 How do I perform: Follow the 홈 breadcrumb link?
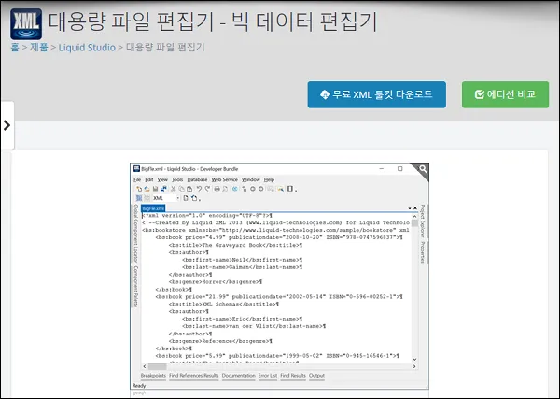pos(15,48)
